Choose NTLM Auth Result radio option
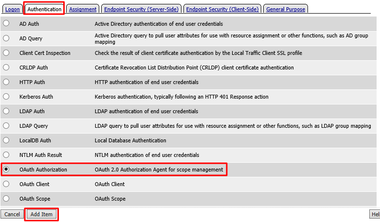The image size is (380, 223). [6, 155]
